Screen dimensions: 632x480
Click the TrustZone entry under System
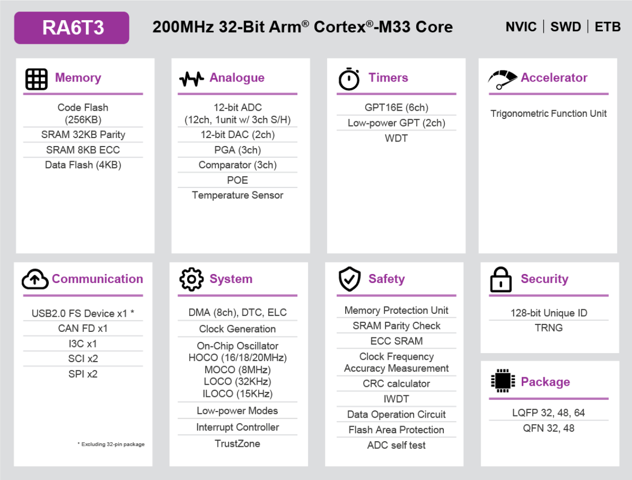238,444
